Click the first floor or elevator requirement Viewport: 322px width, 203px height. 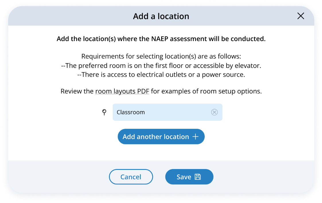click(x=161, y=65)
